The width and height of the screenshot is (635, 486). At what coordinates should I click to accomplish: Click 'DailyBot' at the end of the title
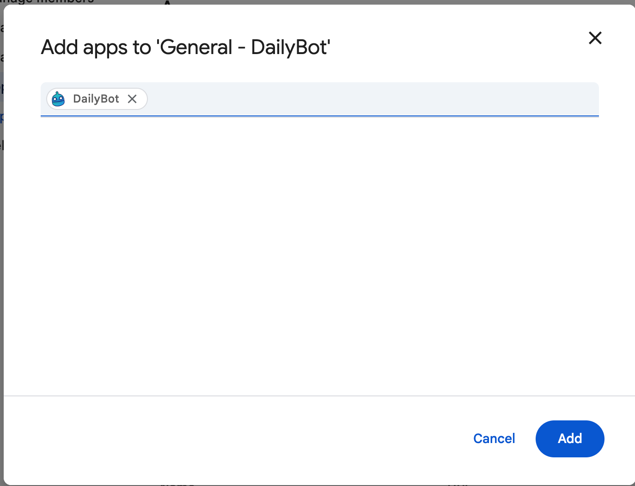[x=289, y=48]
